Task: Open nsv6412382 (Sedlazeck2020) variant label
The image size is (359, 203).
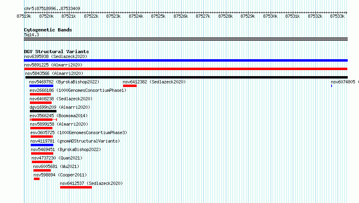Action: coord(154,82)
